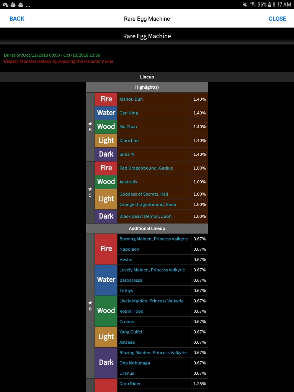View Diaochan monster details
Screen dimensions: 294x392
(x=129, y=140)
